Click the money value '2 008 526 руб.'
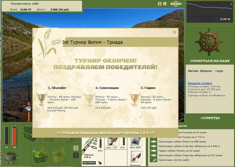Image resolution: width=235 pixels, height=167 pixels. [60, 10]
